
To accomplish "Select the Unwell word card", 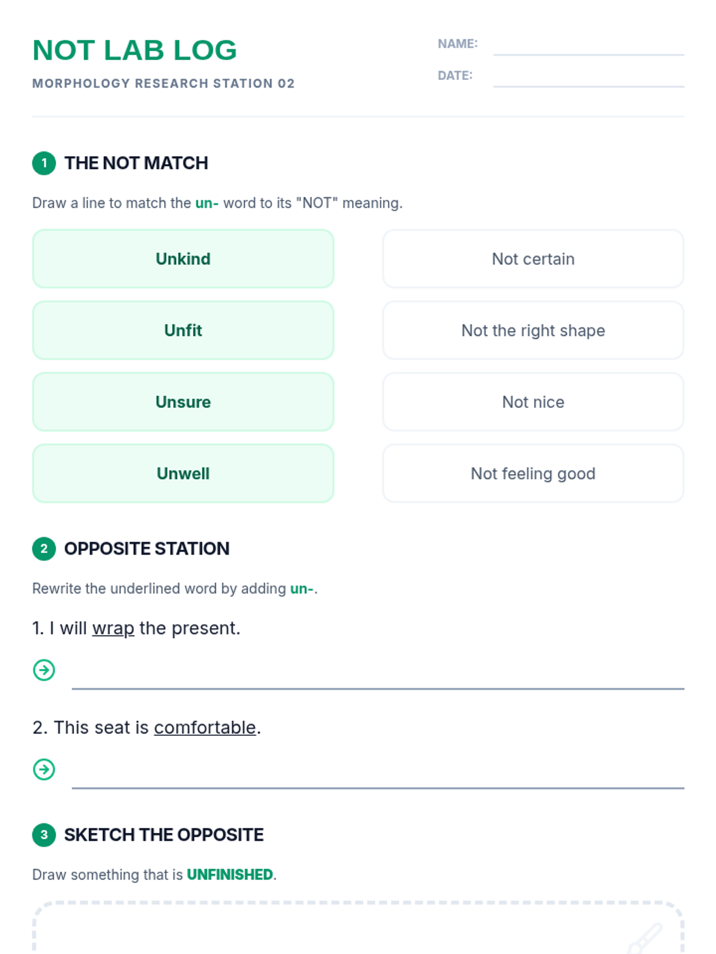I will [x=183, y=473].
